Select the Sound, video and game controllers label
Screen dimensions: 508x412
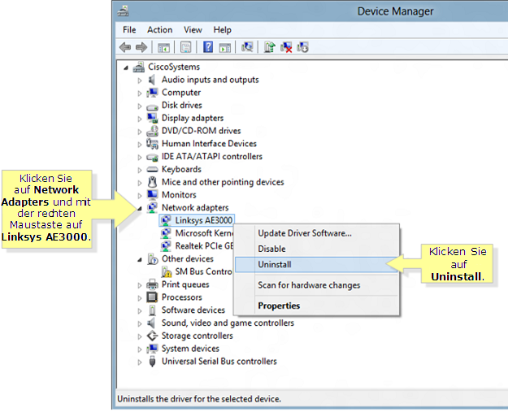228,323
